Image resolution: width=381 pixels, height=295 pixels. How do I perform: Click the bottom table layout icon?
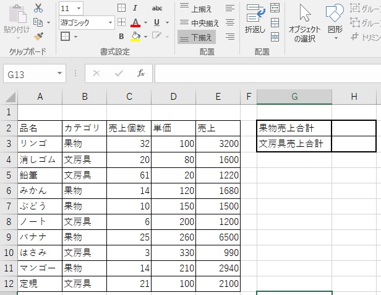pyautogui.click(x=275, y=37)
